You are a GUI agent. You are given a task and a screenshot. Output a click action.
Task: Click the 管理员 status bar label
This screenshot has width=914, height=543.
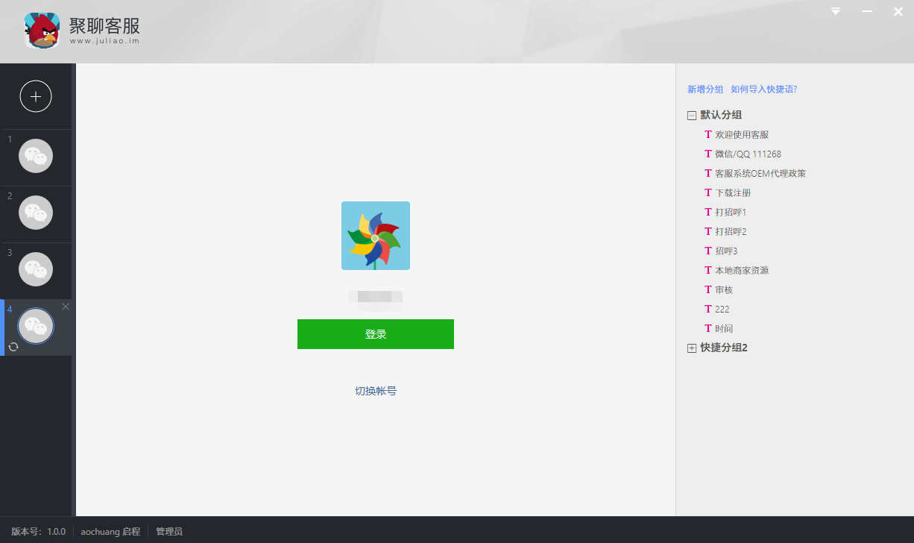click(x=169, y=532)
